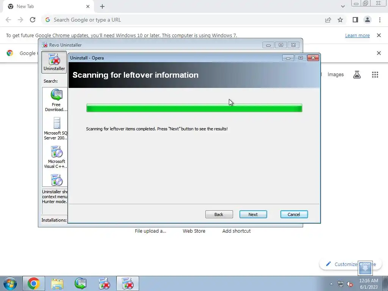Screen dimensions: 388x291
Task: Go Back in the Opera uninstall wizard
Action: (x=219, y=214)
